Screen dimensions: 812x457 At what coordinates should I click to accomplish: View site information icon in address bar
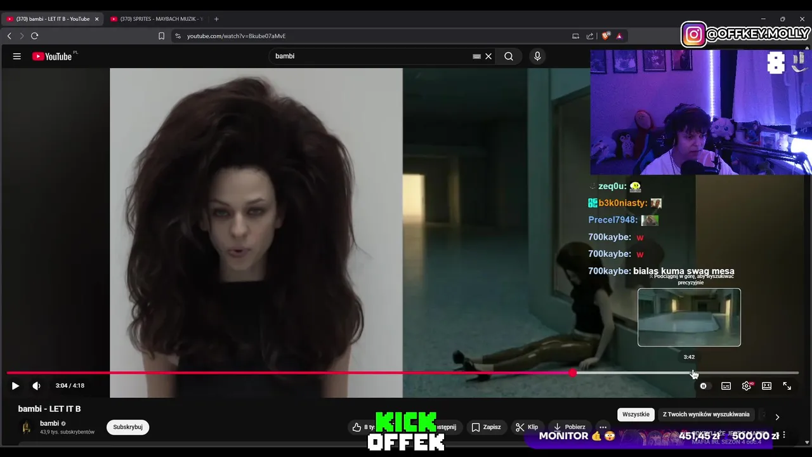pos(178,36)
